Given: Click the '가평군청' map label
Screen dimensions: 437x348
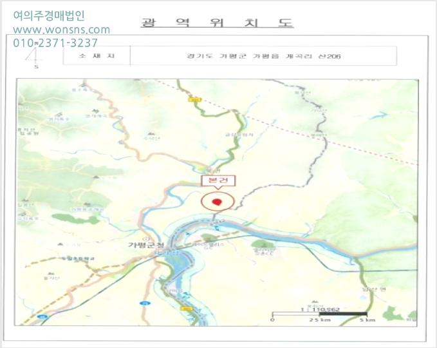Looking at the screenshot, I should [x=145, y=245].
